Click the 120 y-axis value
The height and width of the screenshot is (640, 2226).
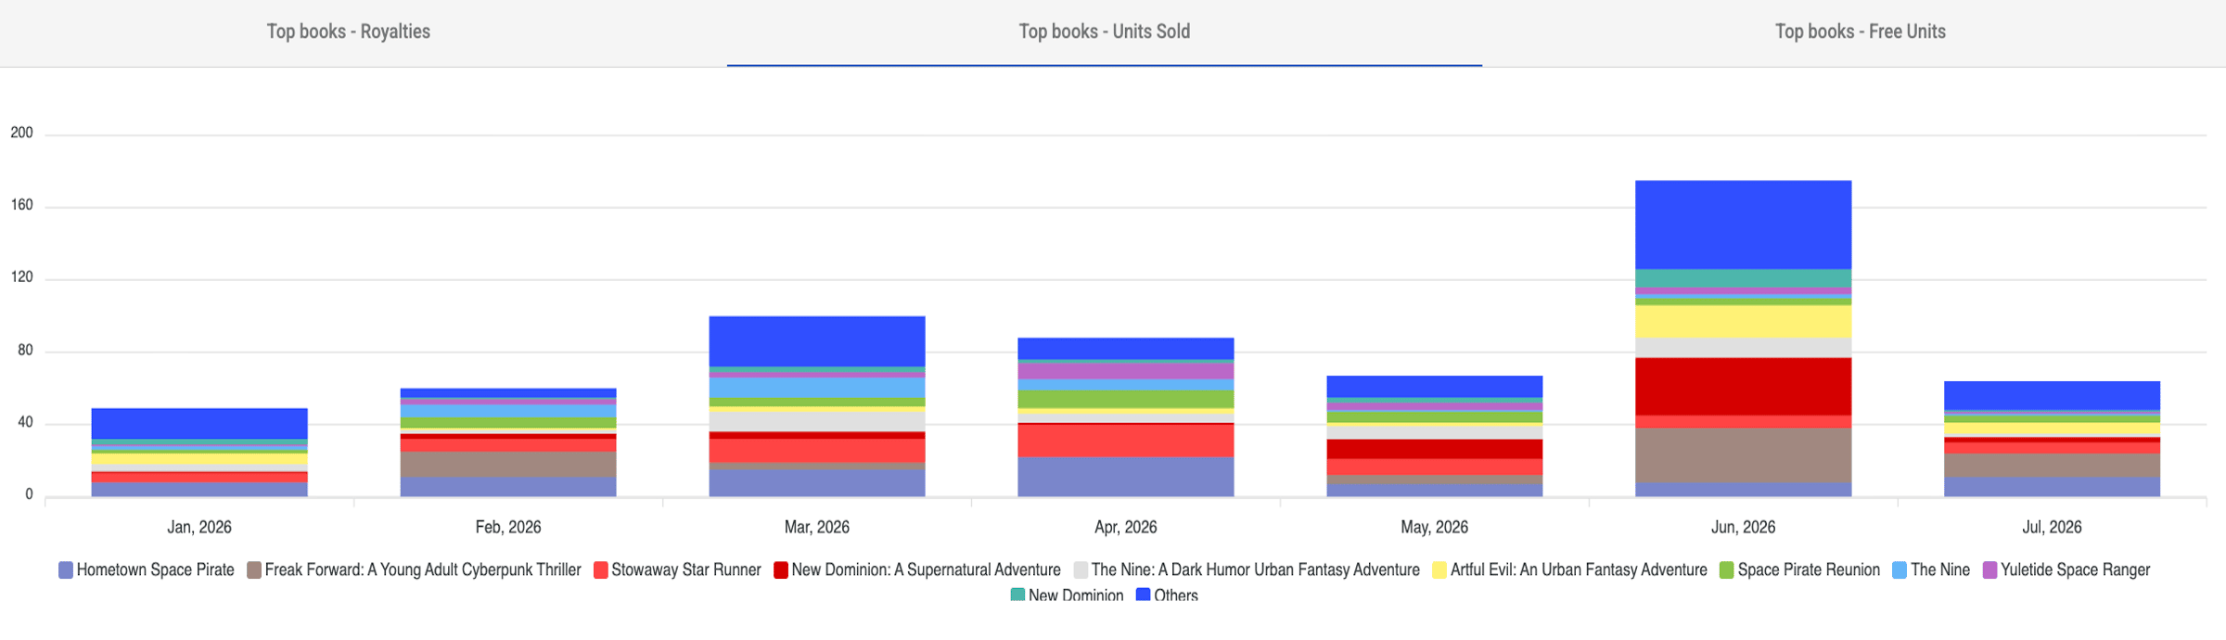coord(21,277)
